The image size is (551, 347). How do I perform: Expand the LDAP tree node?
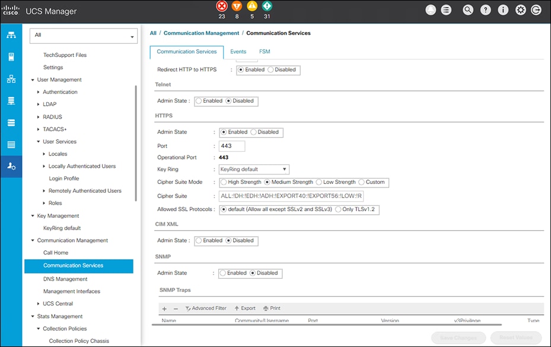[x=39, y=104]
